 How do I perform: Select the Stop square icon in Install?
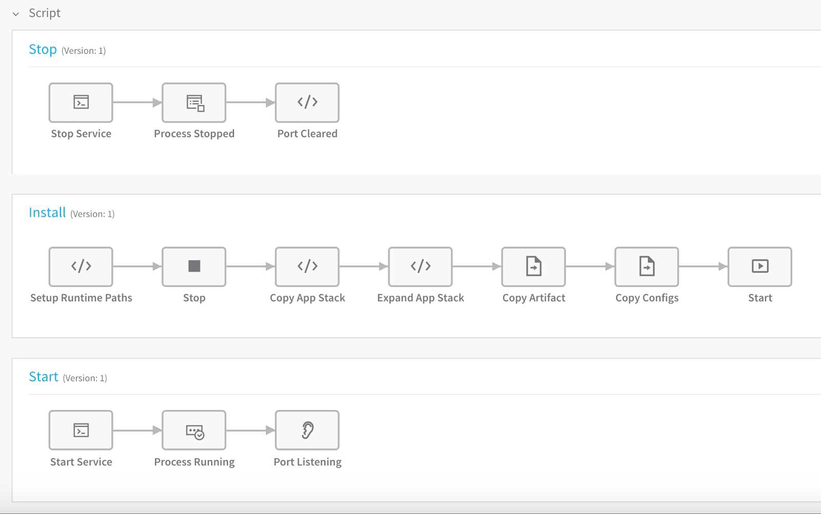[x=194, y=266]
